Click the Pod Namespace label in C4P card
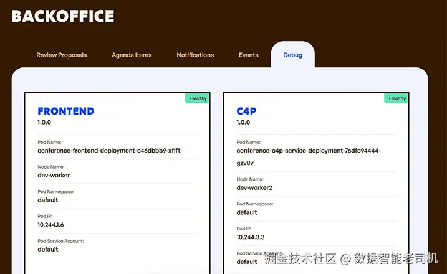This screenshot has width=447, height=274. pyautogui.click(x=255, y=204)
